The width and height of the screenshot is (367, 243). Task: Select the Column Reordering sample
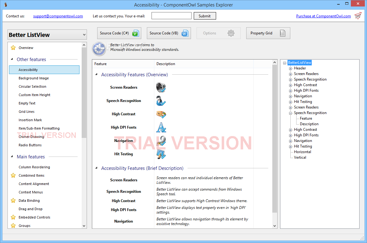34,167
